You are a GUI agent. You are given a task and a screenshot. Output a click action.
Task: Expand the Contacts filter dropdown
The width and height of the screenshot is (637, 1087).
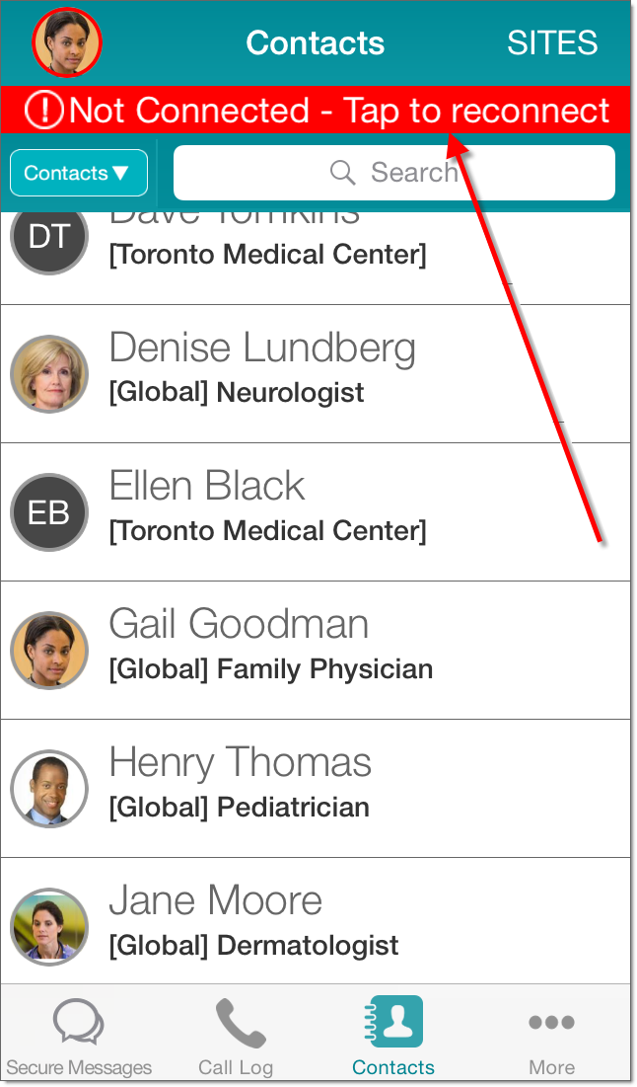78,173
